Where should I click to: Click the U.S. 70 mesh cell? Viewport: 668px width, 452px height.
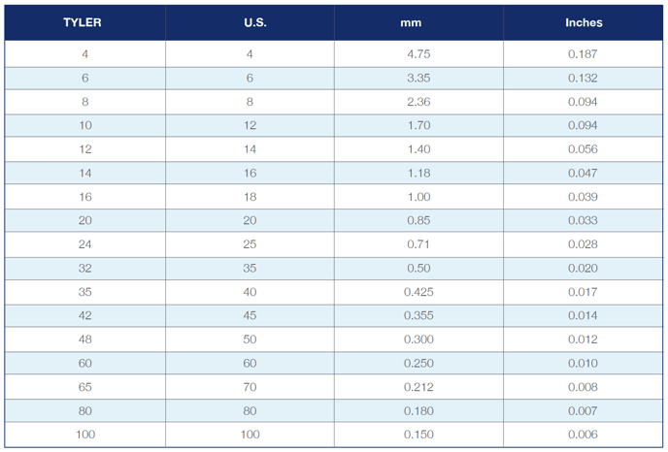coord(250,387)
